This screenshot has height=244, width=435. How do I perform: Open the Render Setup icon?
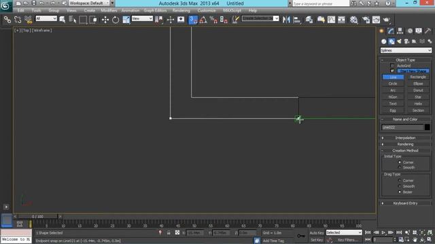click(x=366, y=20)
